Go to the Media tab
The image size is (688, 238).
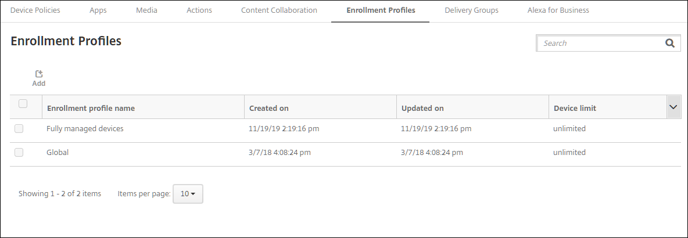146,10
